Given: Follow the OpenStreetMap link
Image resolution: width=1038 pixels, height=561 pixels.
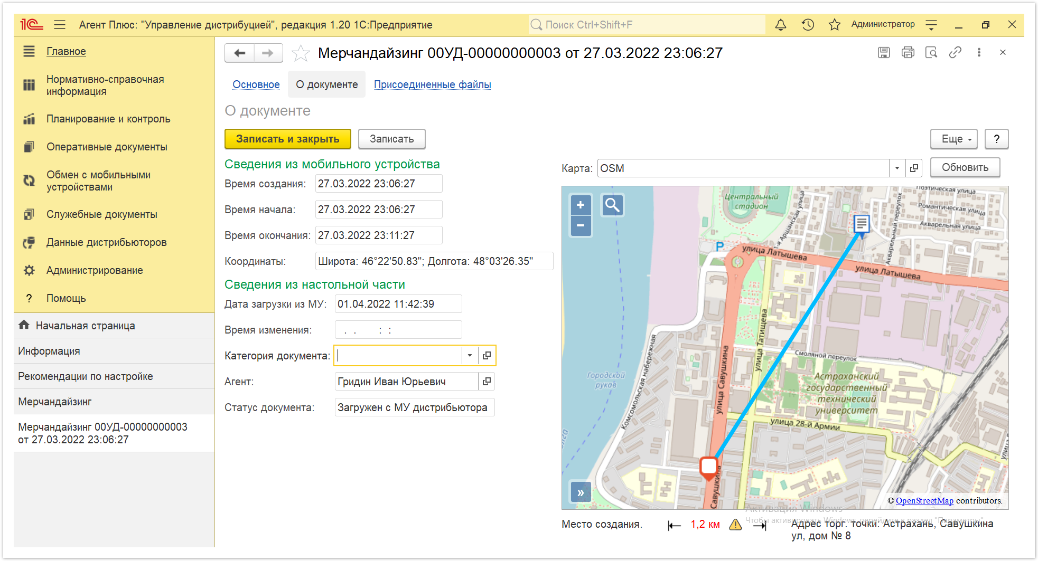Looking at the screenshot, I should point(924,501).
